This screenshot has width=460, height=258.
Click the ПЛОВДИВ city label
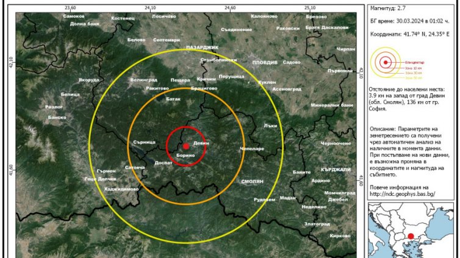(x=264, y=62)
